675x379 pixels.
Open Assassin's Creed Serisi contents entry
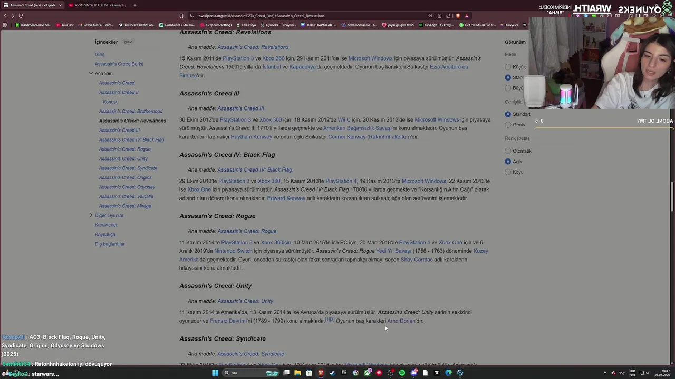click(x=119, y=64)
